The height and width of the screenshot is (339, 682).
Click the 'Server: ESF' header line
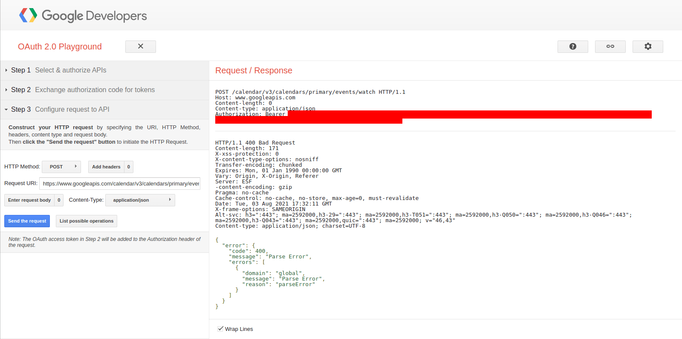coord(234,182)
